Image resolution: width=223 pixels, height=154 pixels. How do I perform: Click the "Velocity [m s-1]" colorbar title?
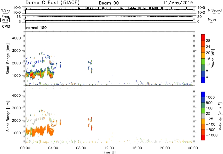click(220, 116)
